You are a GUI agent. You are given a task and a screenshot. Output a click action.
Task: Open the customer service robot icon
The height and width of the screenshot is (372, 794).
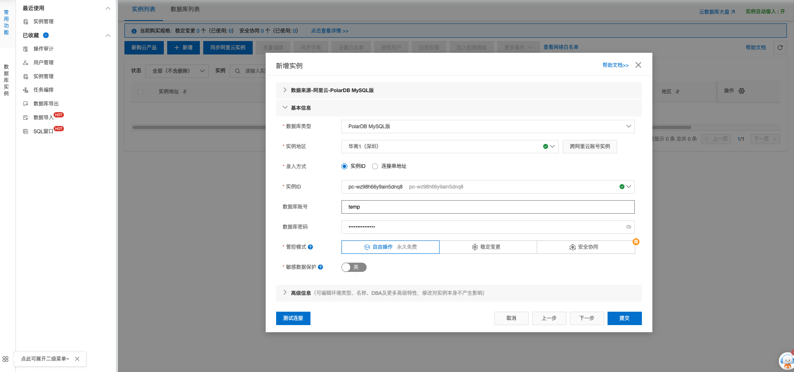click(786, 361)
